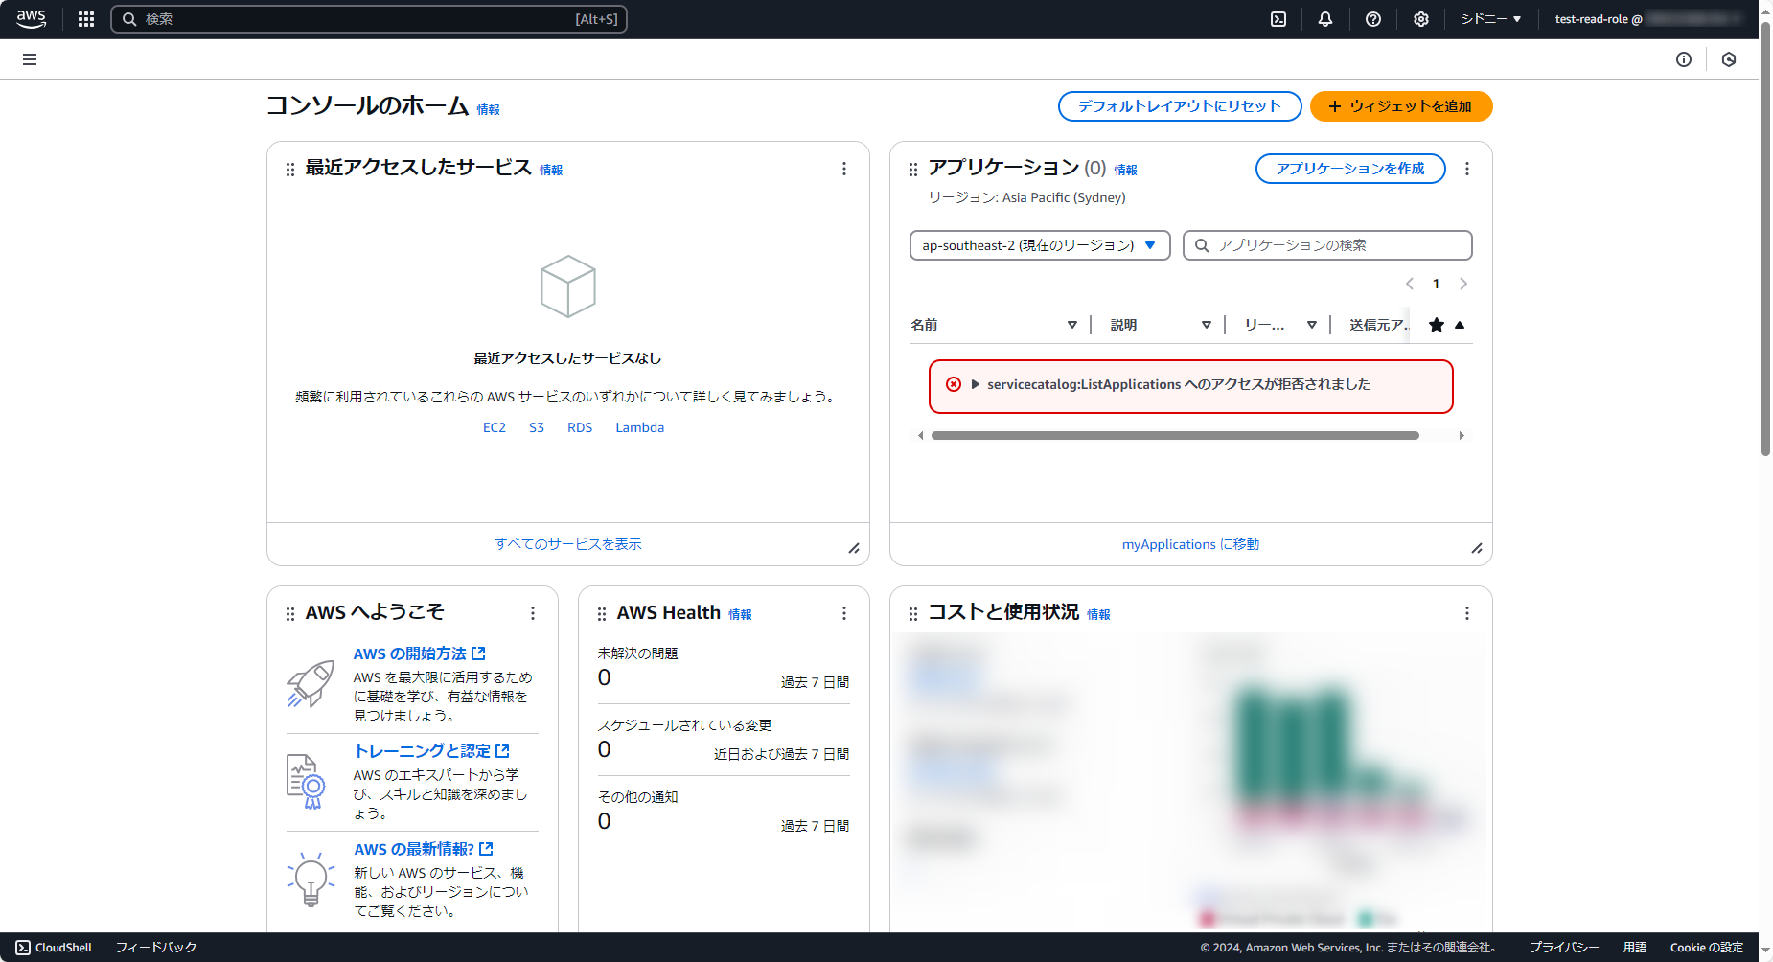Image resolution: width=1773 pixels, height=962 pixels.
Task: Open options menu for アプリケーション widget
Action: click(1467, 169)
